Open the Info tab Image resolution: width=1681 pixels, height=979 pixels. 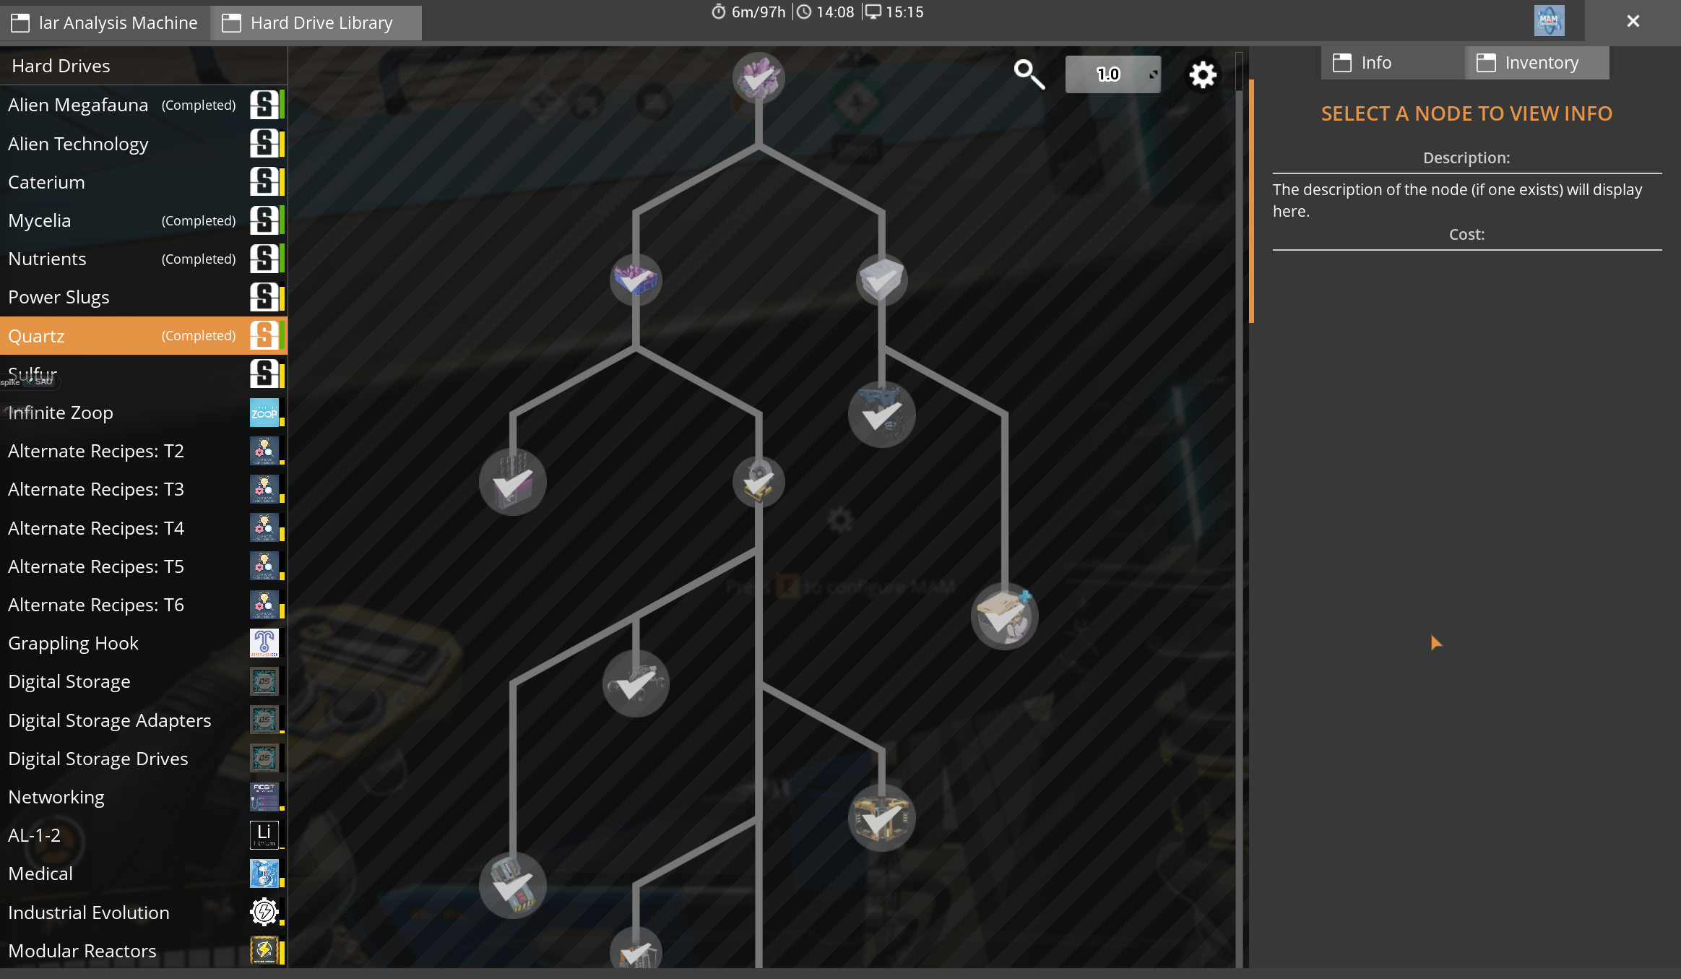(x=1392, y=63)
